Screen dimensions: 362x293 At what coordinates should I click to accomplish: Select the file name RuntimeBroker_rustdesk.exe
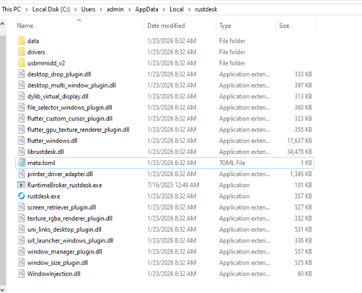64,185
